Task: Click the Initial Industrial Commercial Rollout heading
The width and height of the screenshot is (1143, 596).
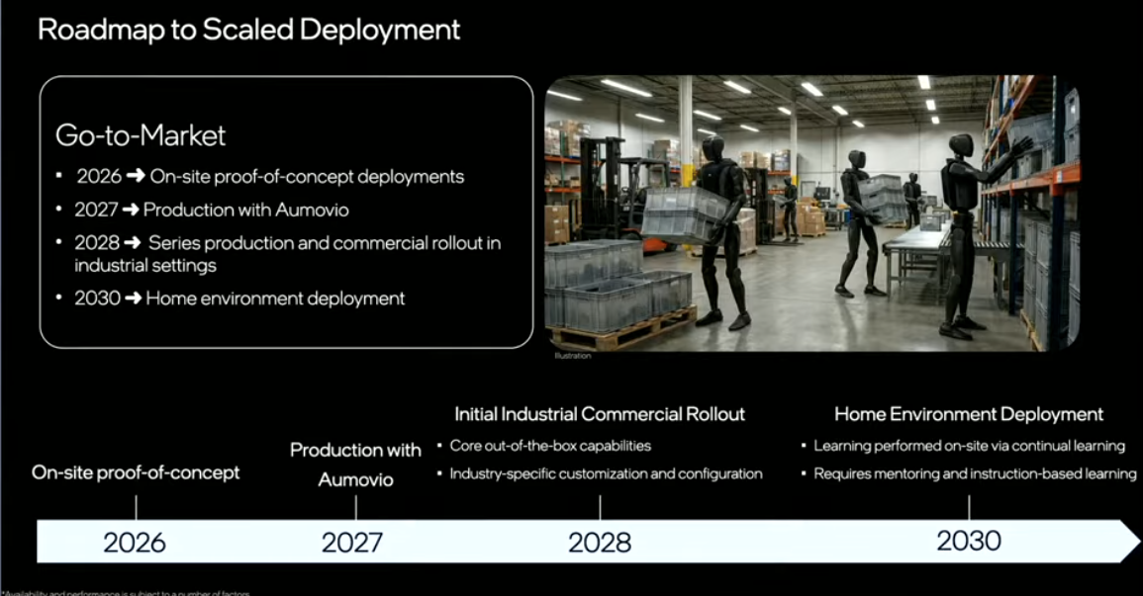Action: (x=600, y=414)
